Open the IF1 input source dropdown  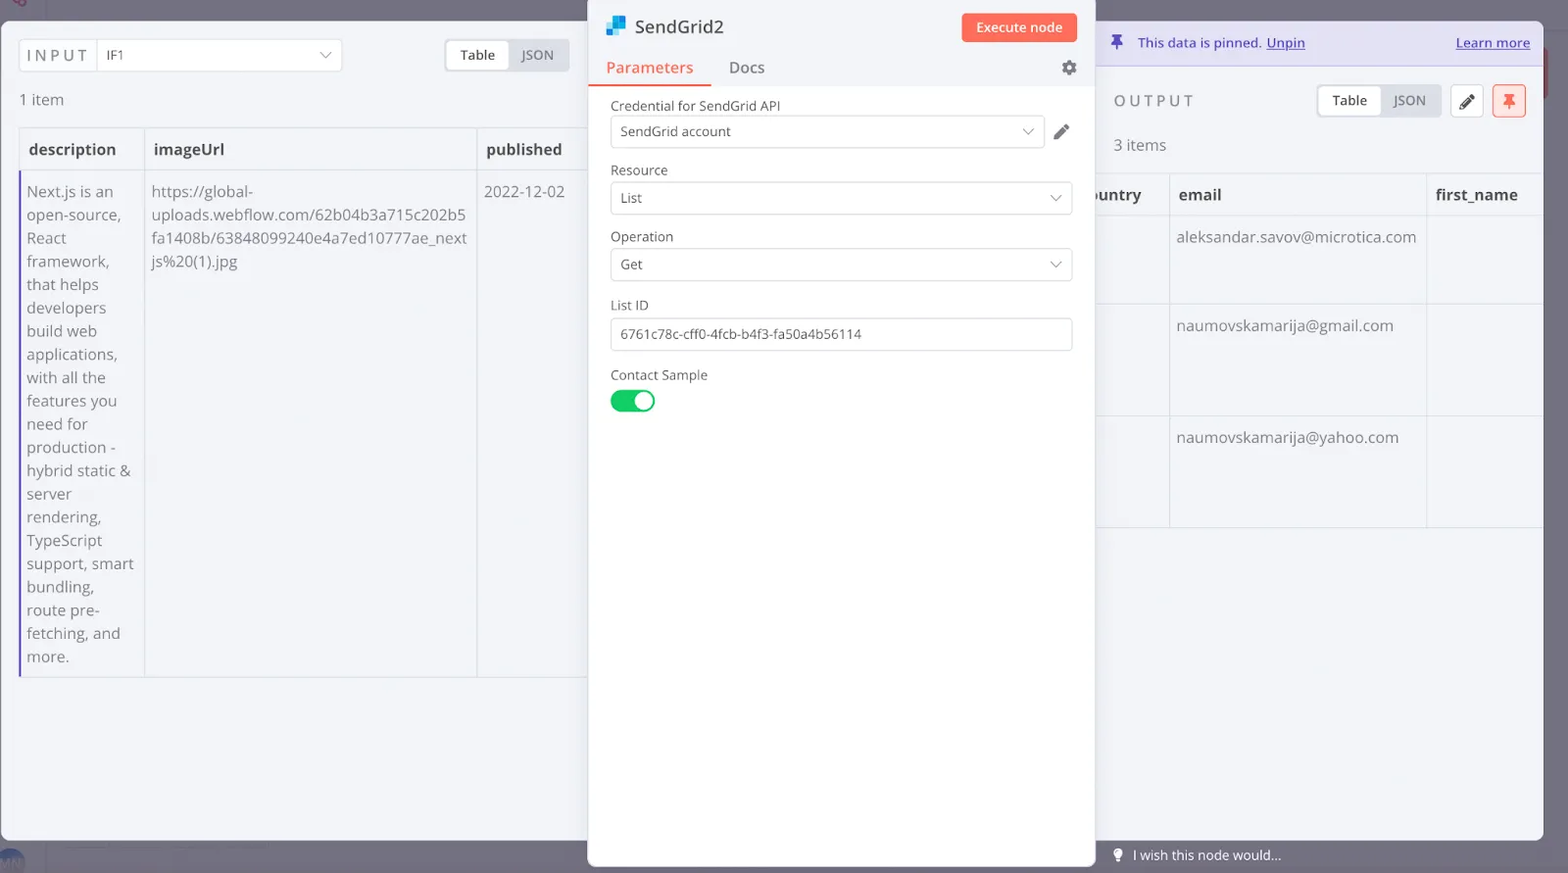point(220,55)
